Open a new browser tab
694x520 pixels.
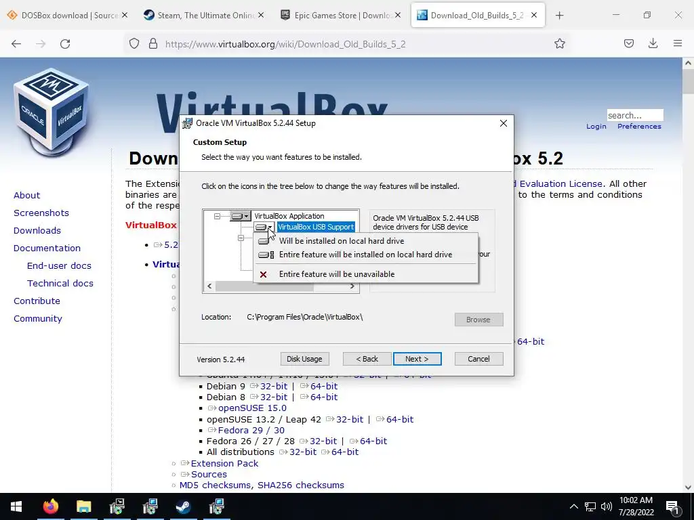[x=559, y=16]
